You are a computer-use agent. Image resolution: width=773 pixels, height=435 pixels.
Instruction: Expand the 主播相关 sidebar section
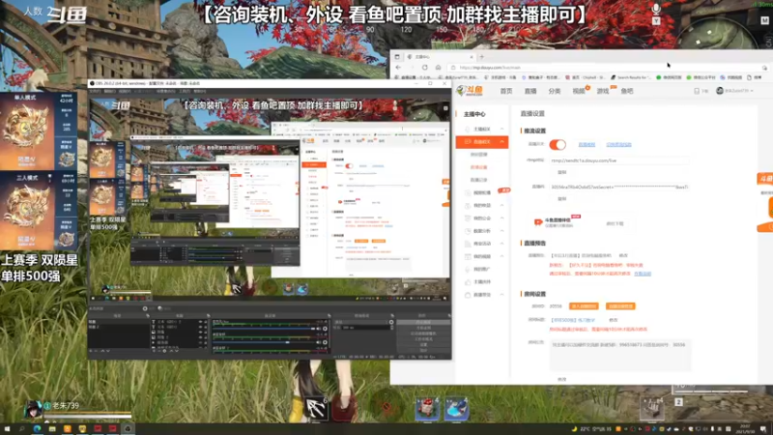(x=501, y=129)
